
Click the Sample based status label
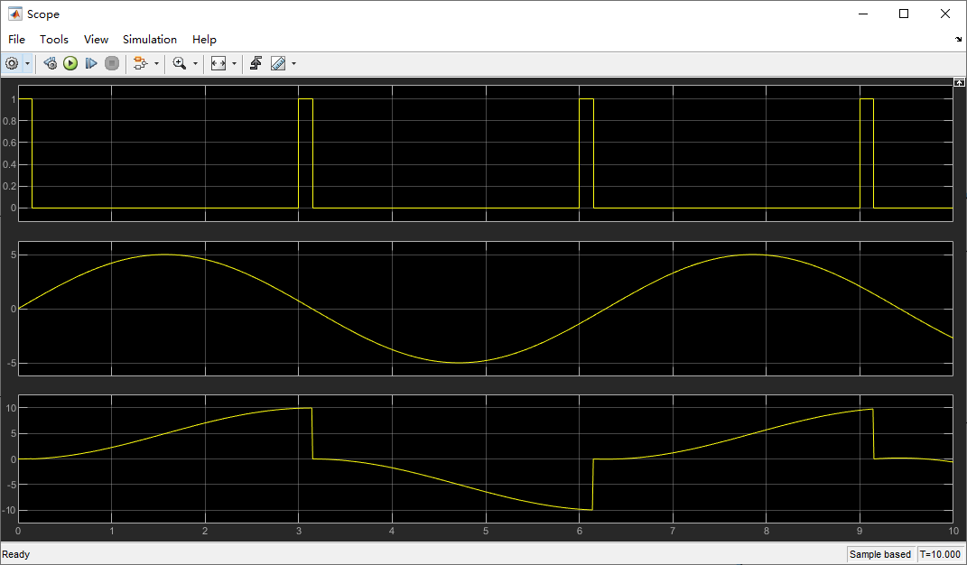(880, 554)
